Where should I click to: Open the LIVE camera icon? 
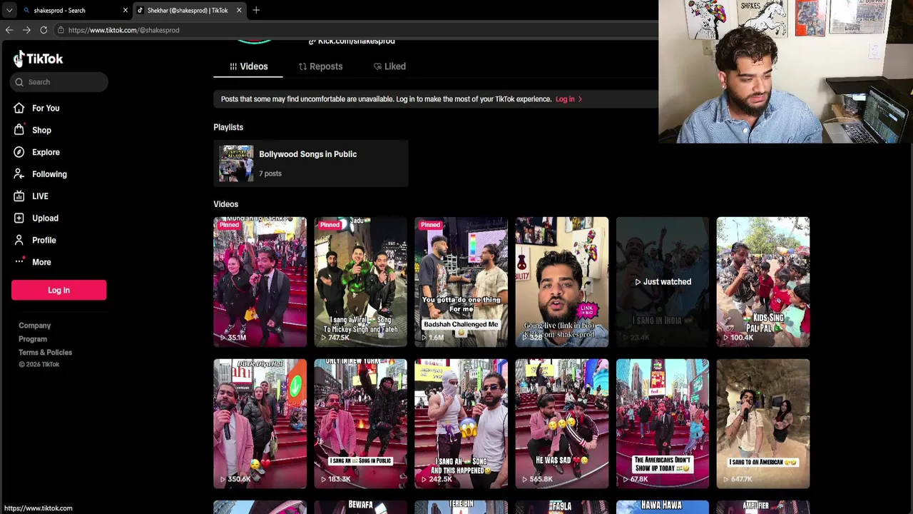coord(19,196)
